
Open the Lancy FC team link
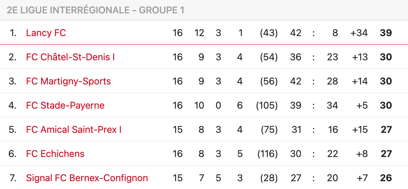click(46, 33)
